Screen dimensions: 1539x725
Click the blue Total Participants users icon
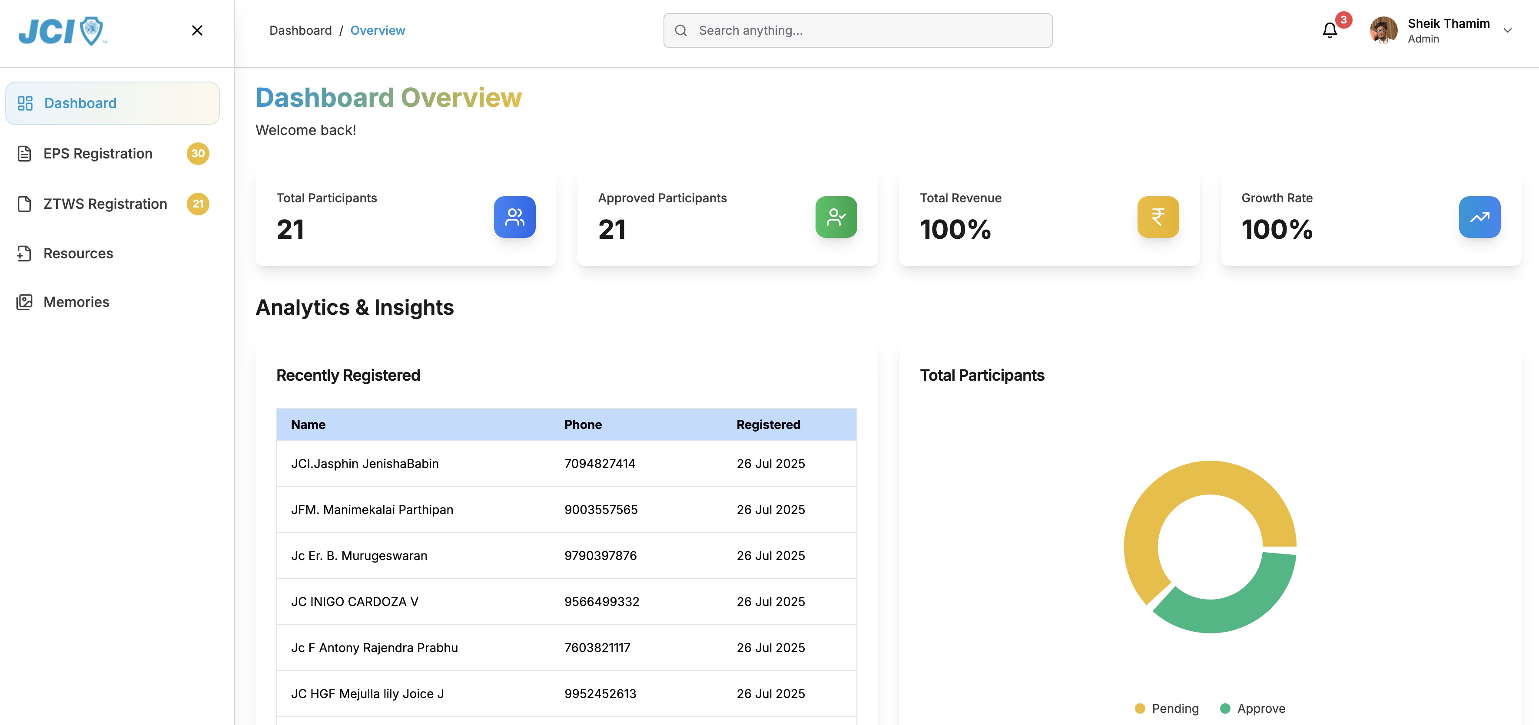pyautogui.click(x=514, y=217)
